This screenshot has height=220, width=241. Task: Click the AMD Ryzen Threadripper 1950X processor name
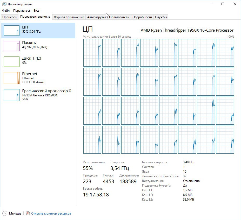(187, 30)
